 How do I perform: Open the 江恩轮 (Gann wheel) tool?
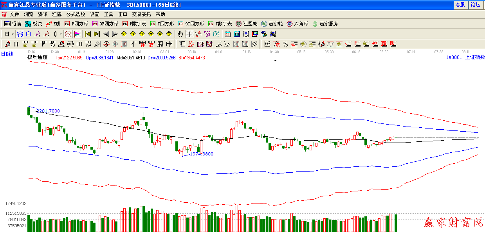(247, 24)
